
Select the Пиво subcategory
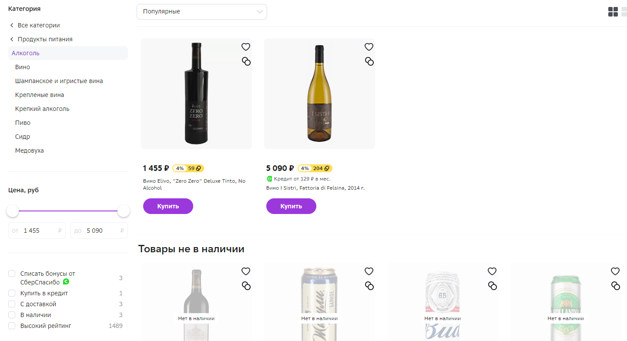(x=23, y=123)
